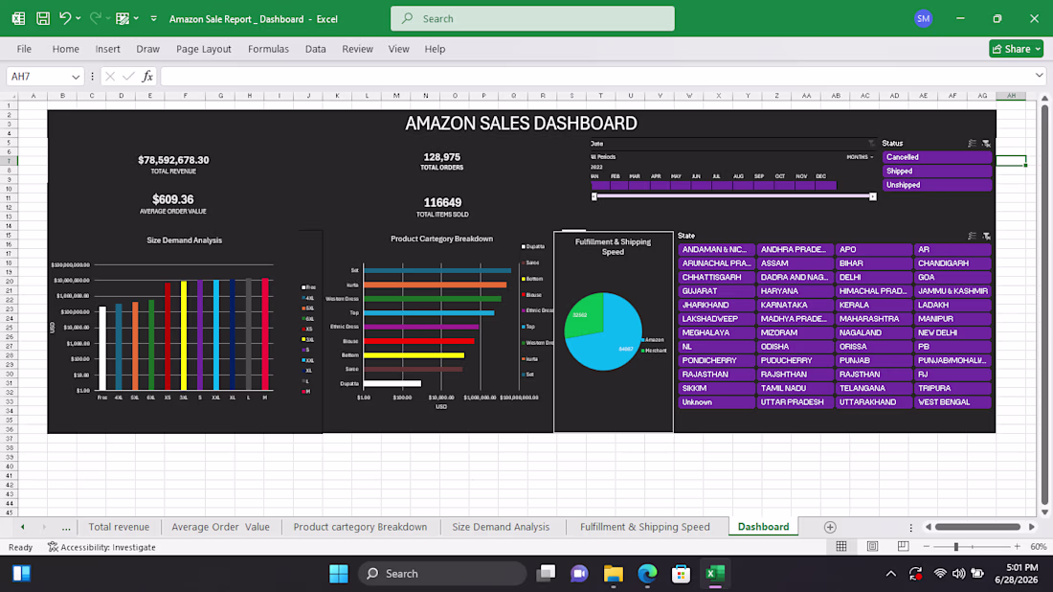Open the Windows Start button in taskbar
1053x592 pixels.
coord(339,574)
